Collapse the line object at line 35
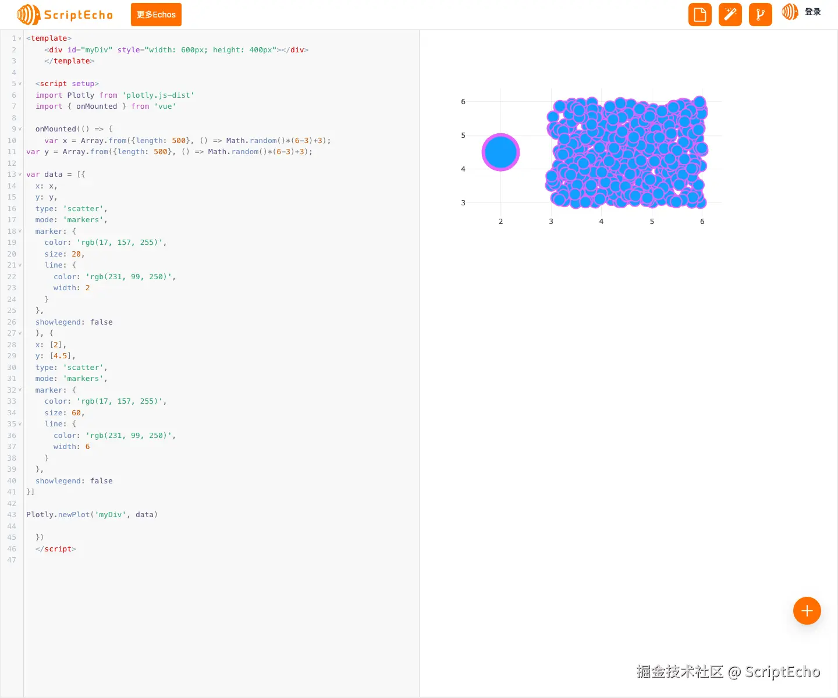838x698 pixels. 20,424
